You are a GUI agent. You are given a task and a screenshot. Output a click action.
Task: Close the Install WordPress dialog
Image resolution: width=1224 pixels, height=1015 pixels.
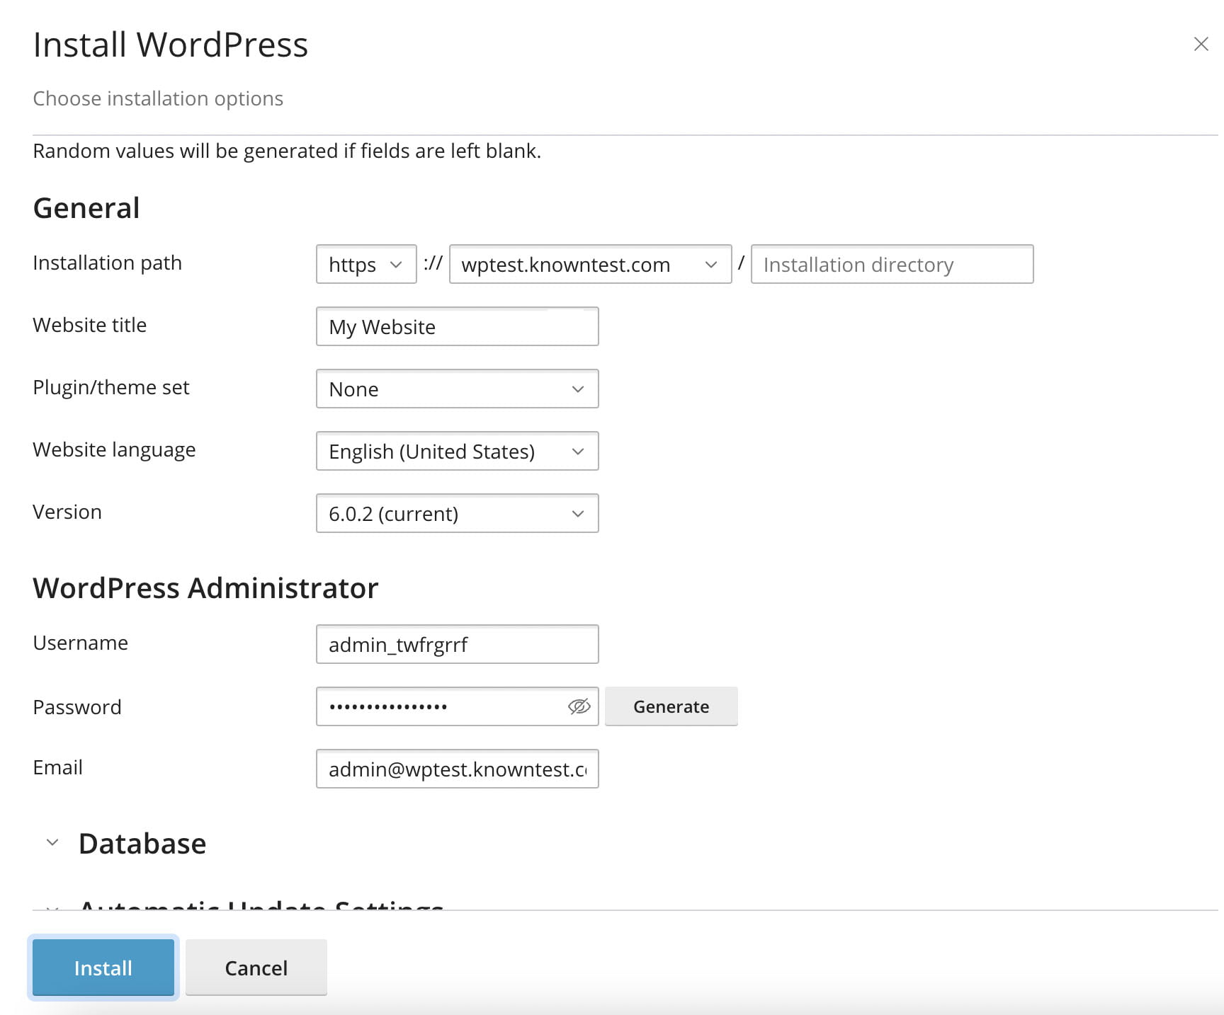(1201, 44)
